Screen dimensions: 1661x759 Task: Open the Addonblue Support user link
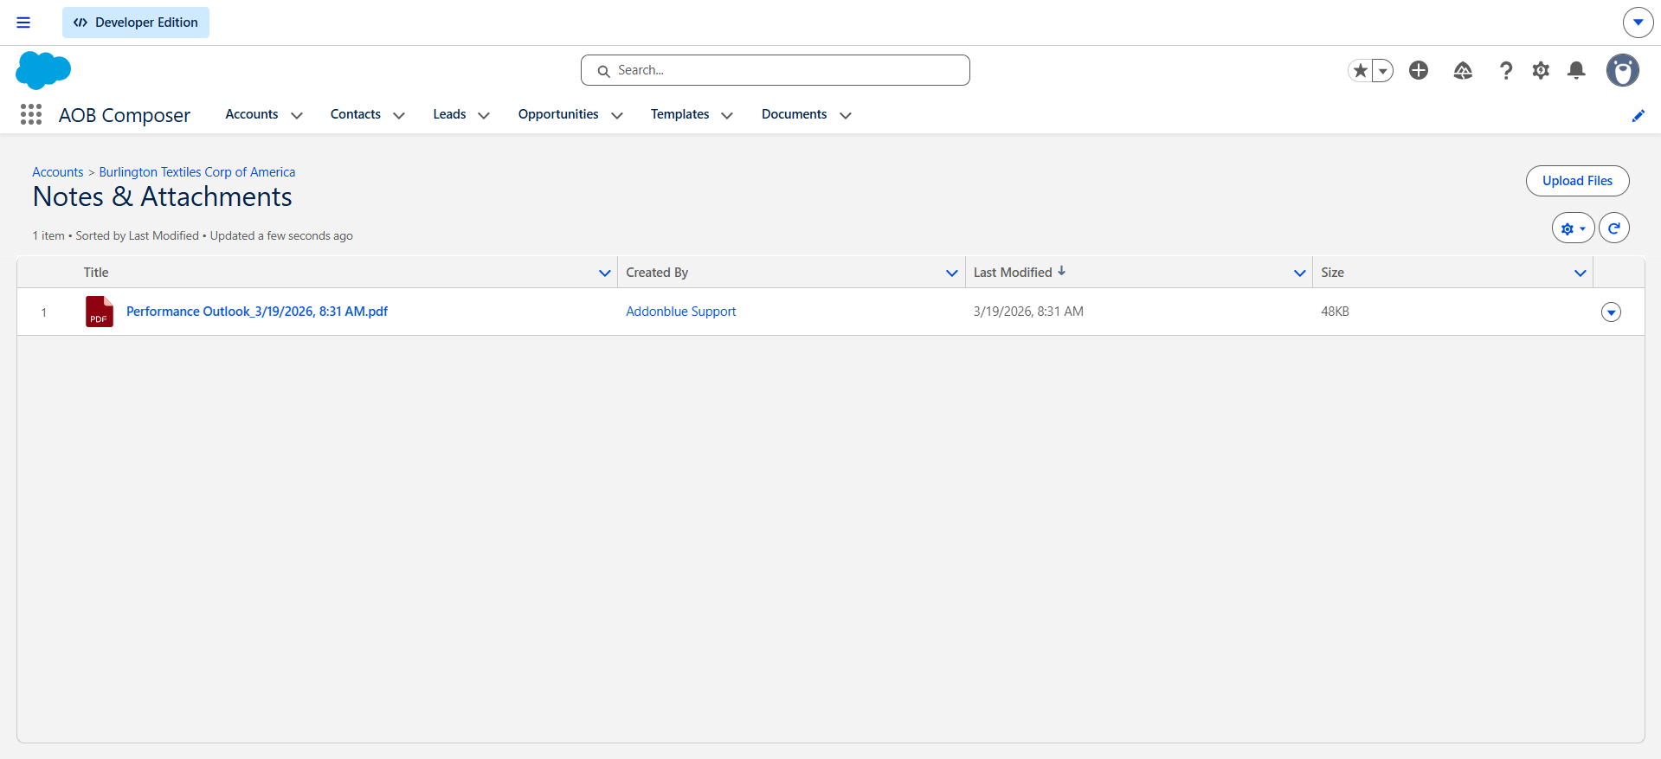[681, 312]
